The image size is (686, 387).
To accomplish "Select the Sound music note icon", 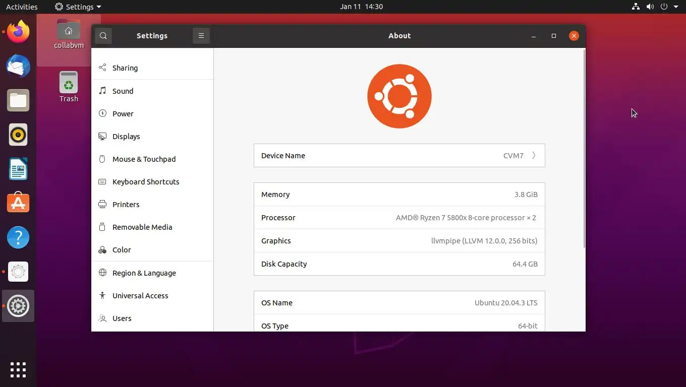I will click(102, 91).
